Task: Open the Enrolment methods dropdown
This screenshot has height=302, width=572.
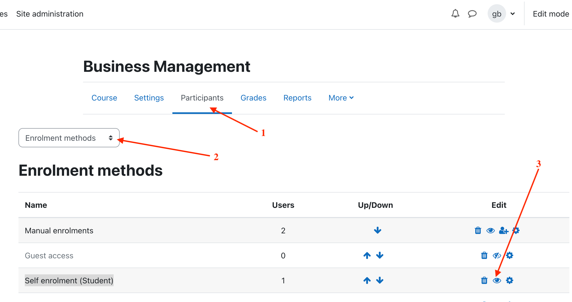Action: pyautogui.click(x=69, y=138)
